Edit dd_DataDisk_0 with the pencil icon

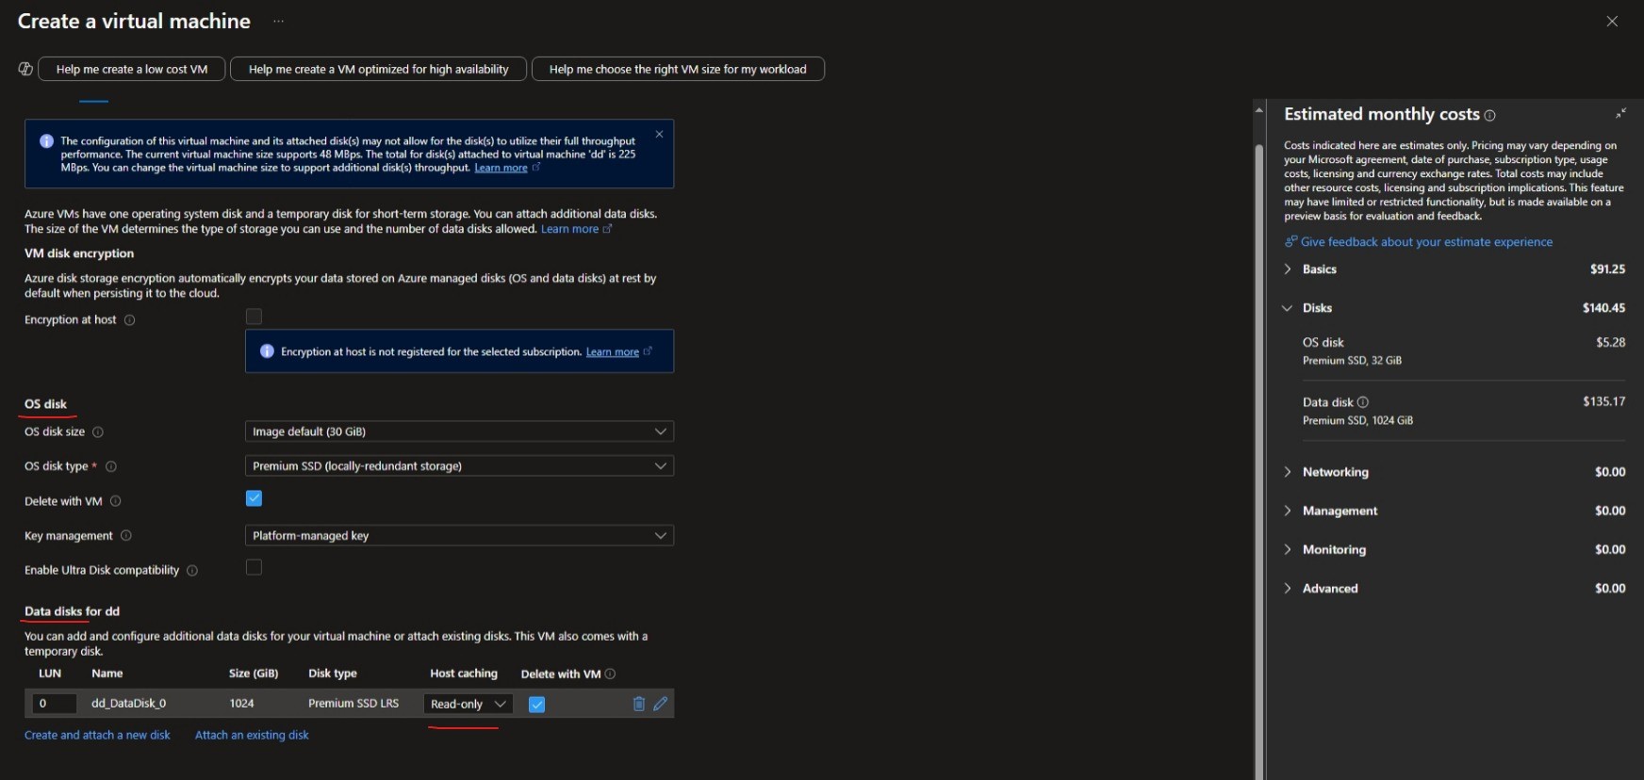661,704
